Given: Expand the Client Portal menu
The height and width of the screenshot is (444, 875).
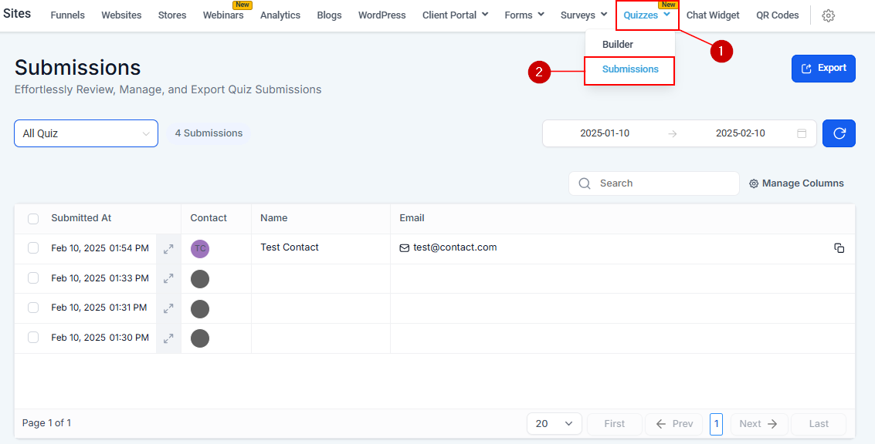Looking at the screenshot, I should [x=456, y=15].
